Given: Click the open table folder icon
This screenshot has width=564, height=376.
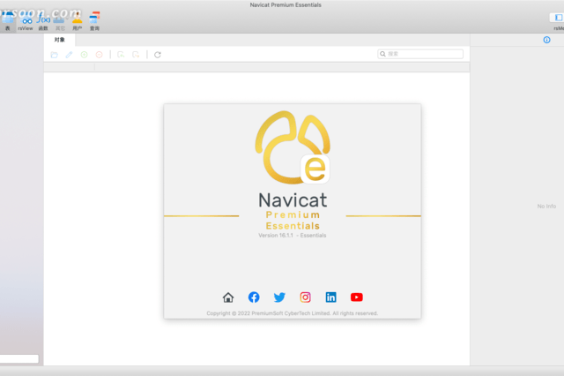Looking at the screenshot, I should click(55, 55).
